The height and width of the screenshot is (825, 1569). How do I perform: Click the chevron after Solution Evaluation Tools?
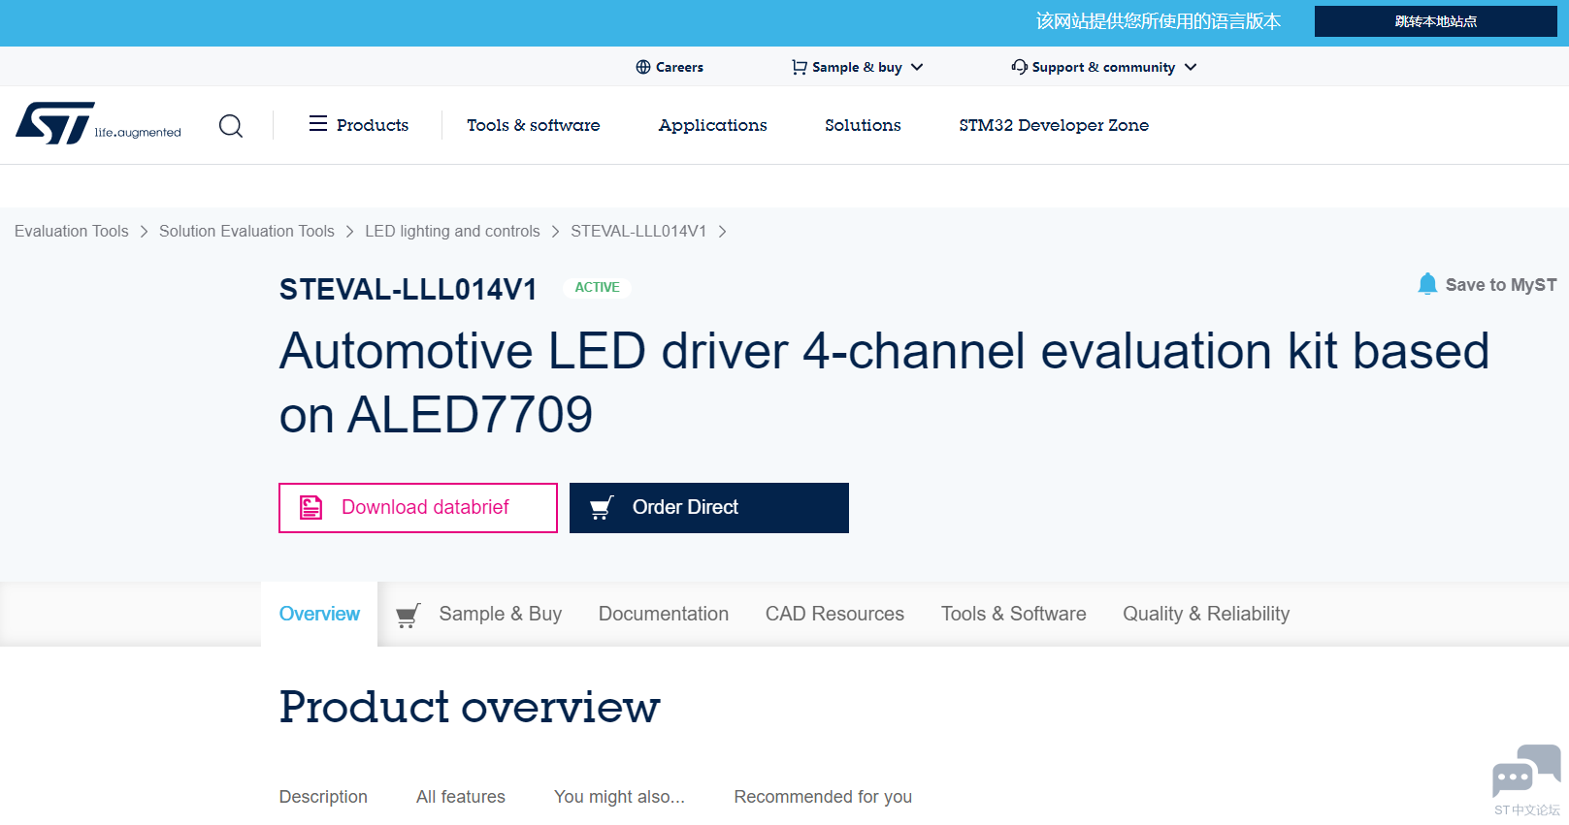pos(350,232)
